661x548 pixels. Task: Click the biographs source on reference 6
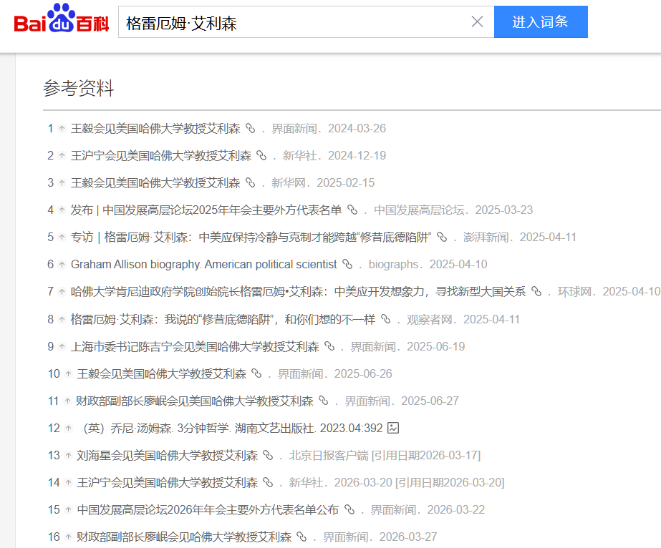[393, 265]
